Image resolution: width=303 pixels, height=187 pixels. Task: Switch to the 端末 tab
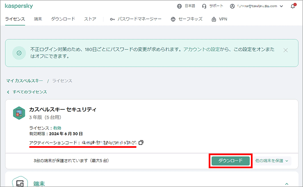click(x=38, y=19)
